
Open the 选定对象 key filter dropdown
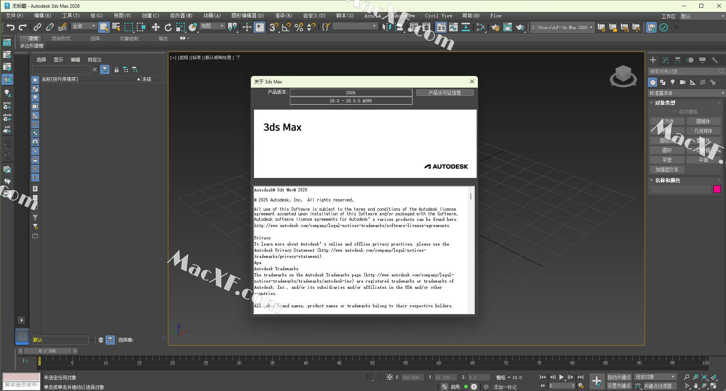pyautogui.click(x=655, y=377)
